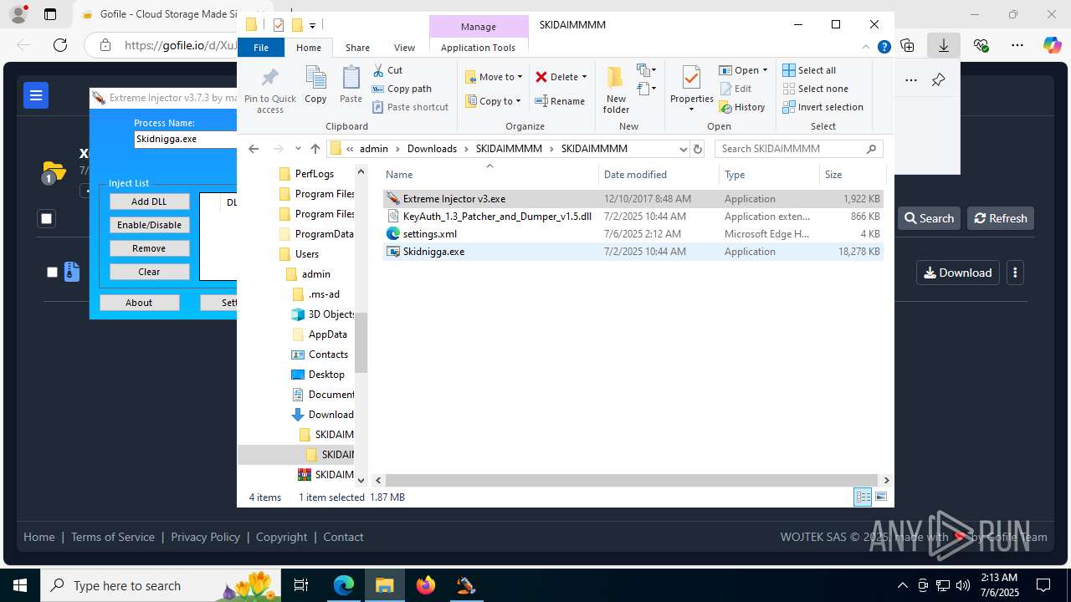This screenshot has width=1071, height=602.
Task: Open File Explorer on the taskbar
Action: coord(384,585)
